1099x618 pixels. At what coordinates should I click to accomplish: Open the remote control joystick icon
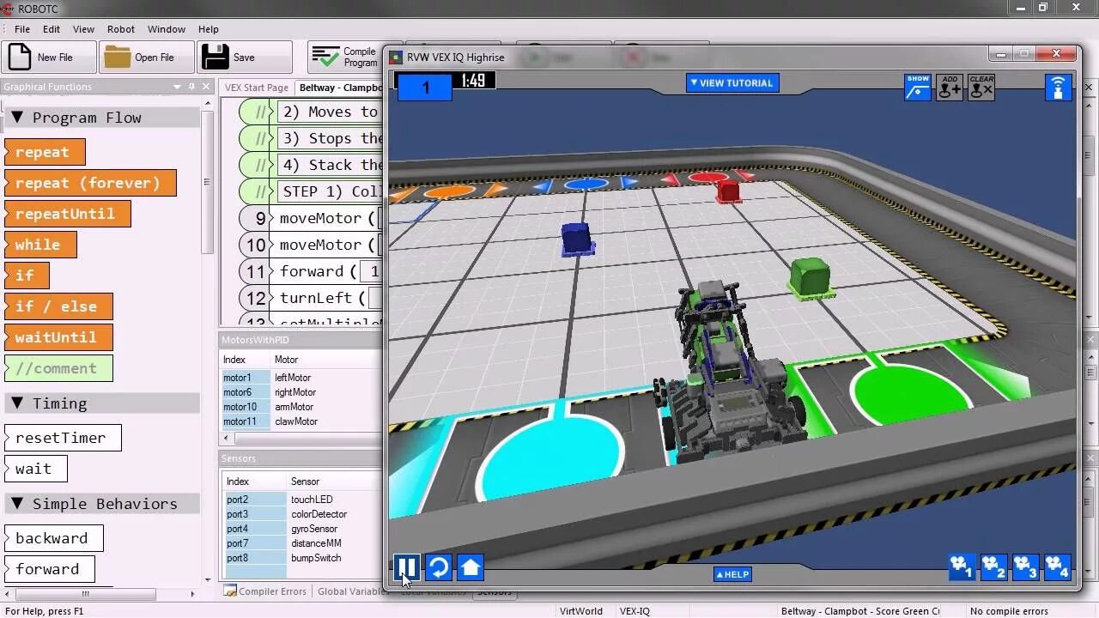tap(1058, 88)
